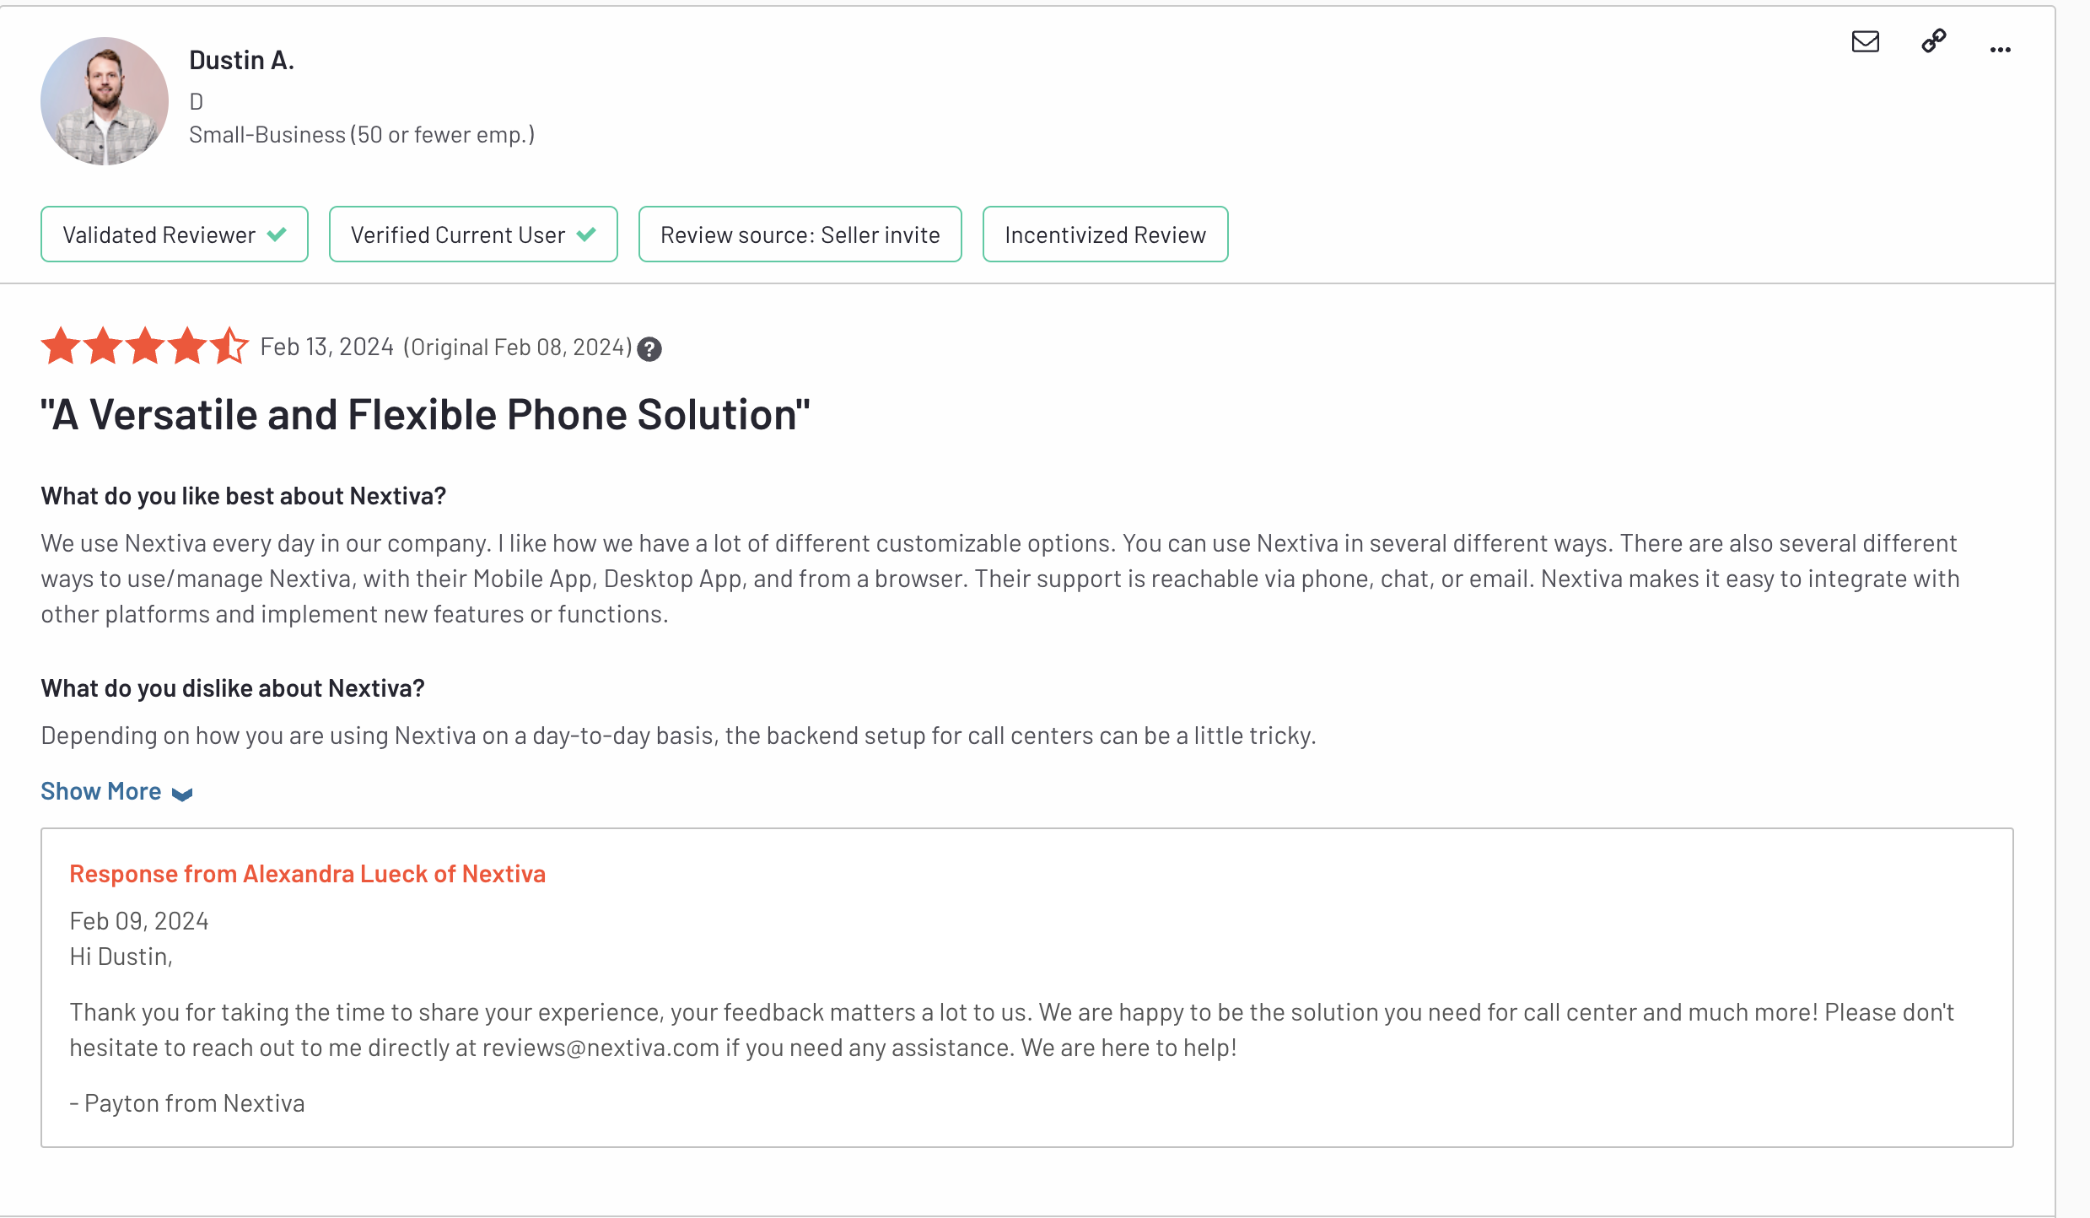The width and height of the screenshot is (2090, 1218).
Task: Click the question mark help icon beside dates
Action: 649,349
